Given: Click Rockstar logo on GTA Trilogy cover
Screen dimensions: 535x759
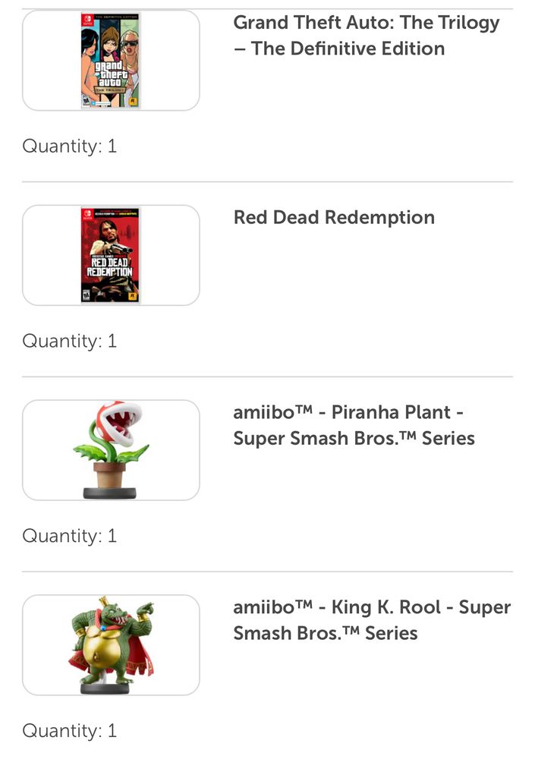Looking at the screenshot, I should [133, 101].
